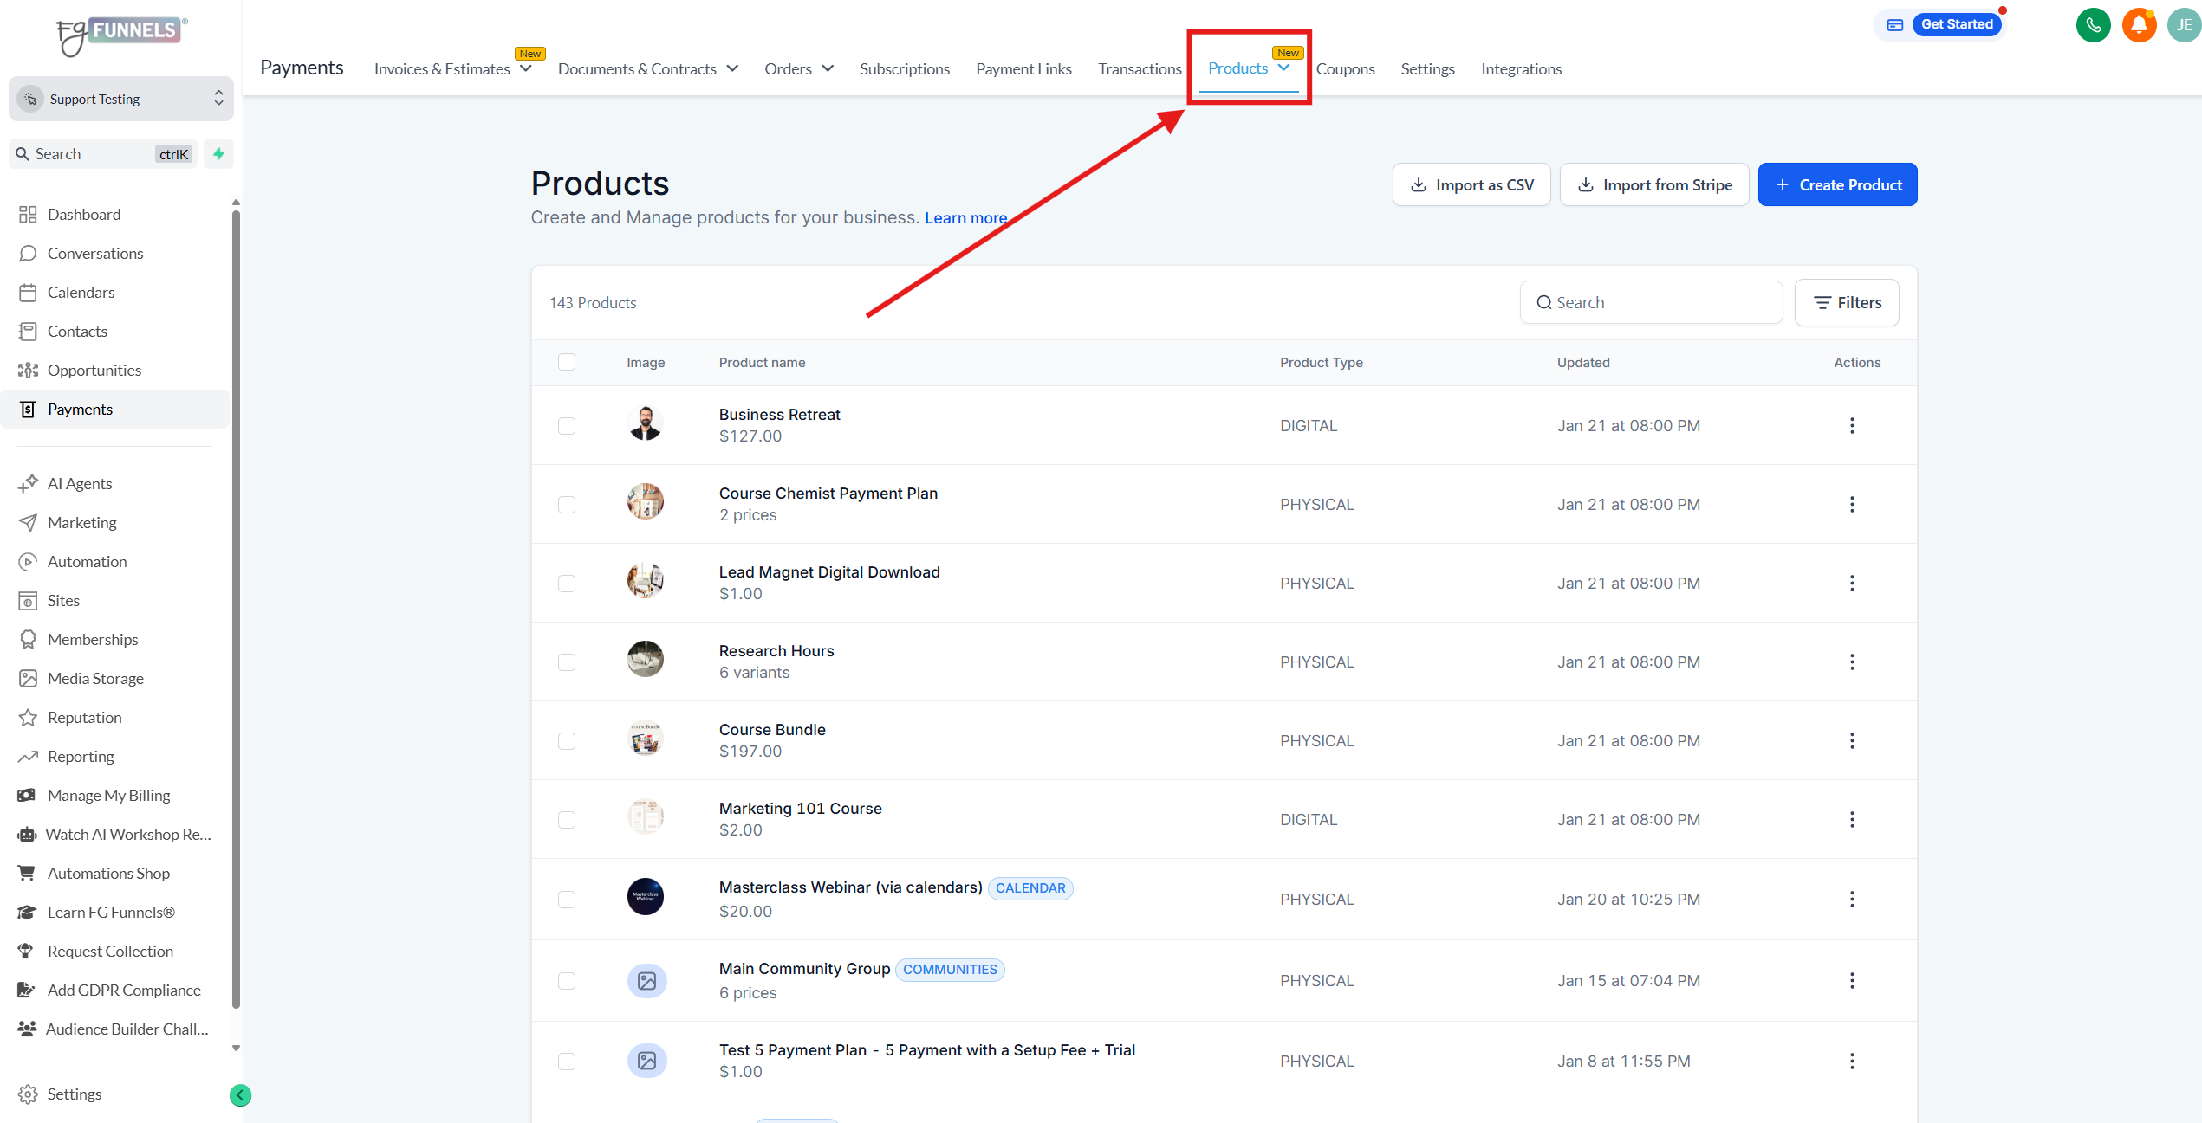Click the green phone dialer icon

coord(2093,25)
